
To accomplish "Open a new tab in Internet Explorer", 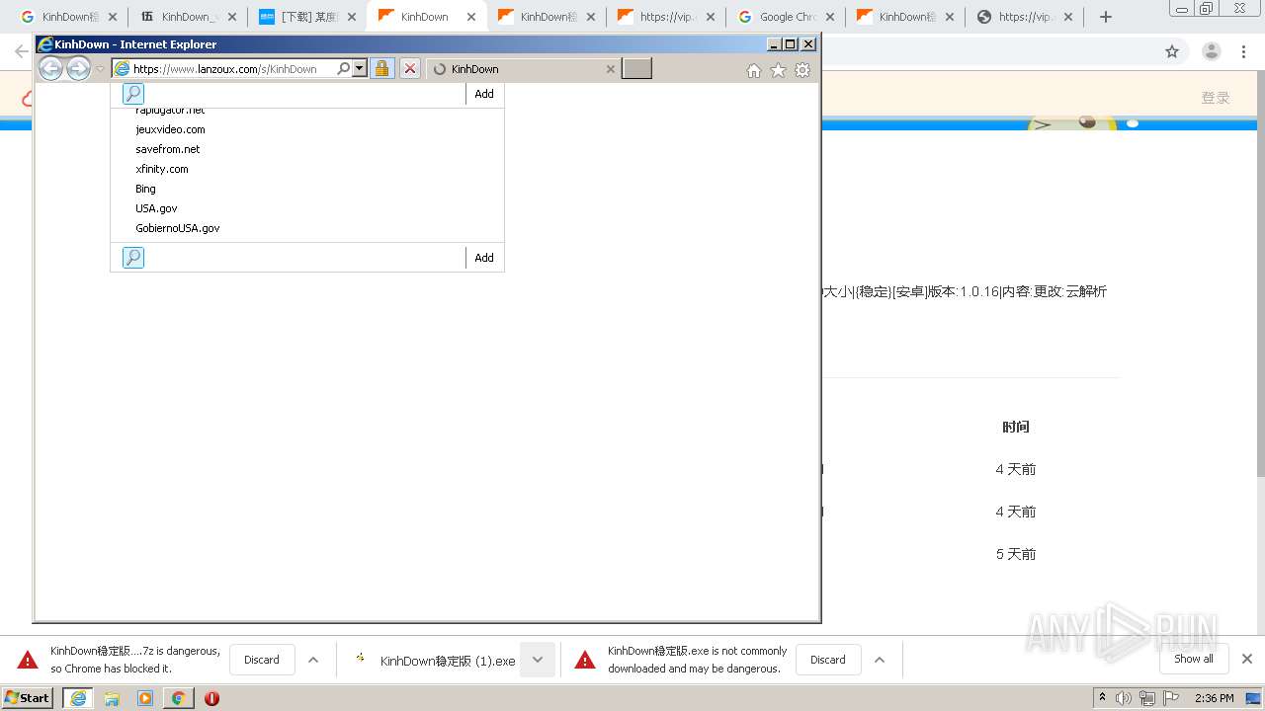I will tap(636, 68).
